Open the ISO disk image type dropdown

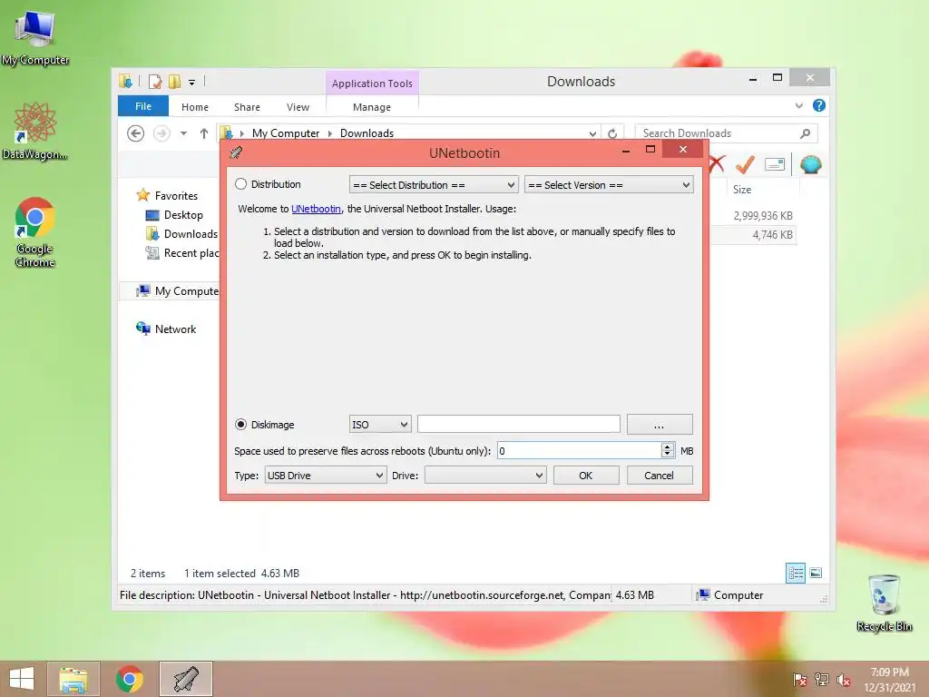point(380,425)
